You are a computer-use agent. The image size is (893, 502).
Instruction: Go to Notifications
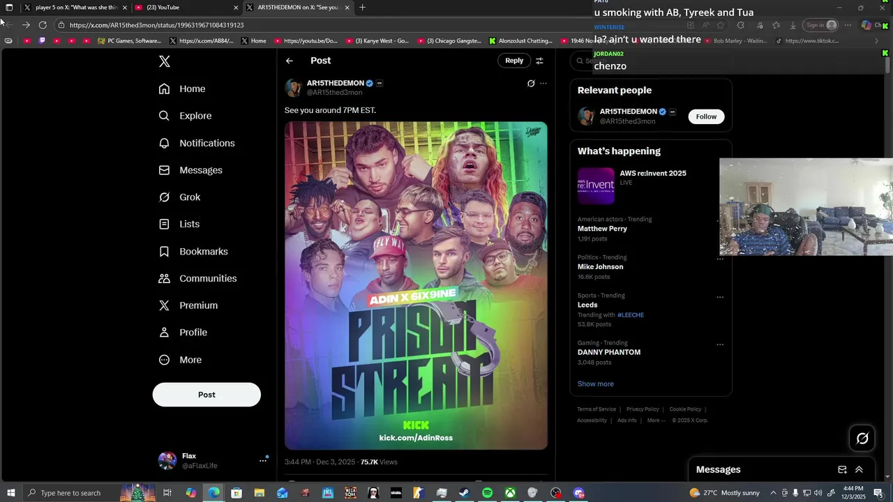point(197,143)
